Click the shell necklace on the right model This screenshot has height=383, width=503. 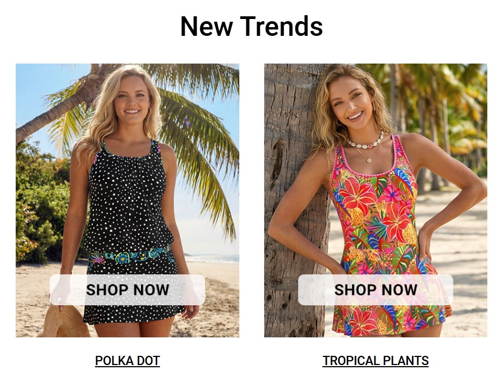pos(366,142)
